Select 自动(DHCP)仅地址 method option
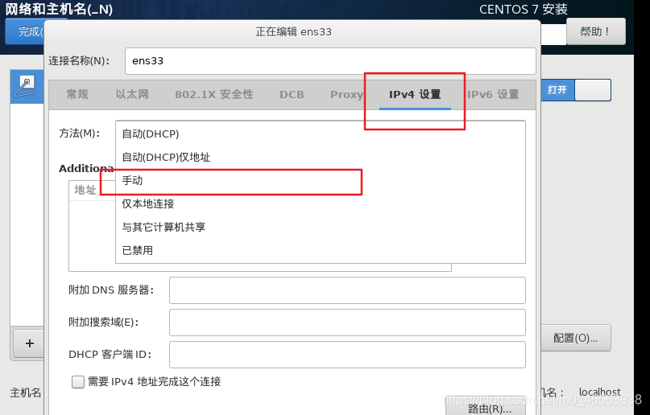 [x=166, y=157]
